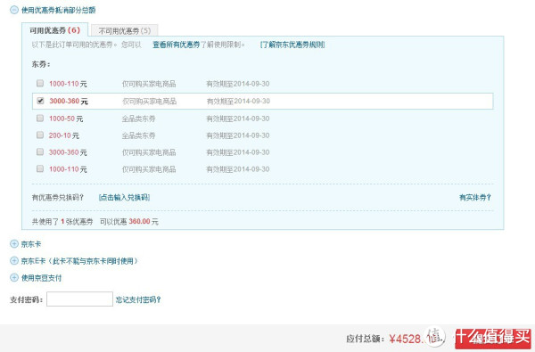Switch to the 不可用优惠券 tab
Screen dimensions: 535x352
tap(125, 30)
